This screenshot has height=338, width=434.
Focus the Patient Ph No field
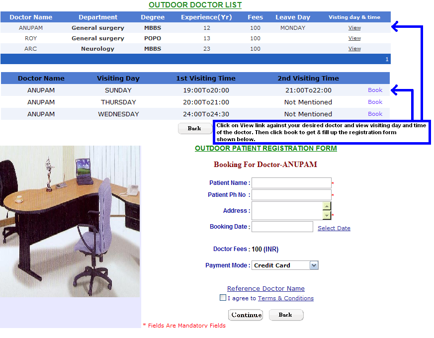point(291,195)
